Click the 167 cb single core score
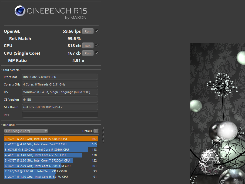 pyautogui.click(x=74, y=53)
